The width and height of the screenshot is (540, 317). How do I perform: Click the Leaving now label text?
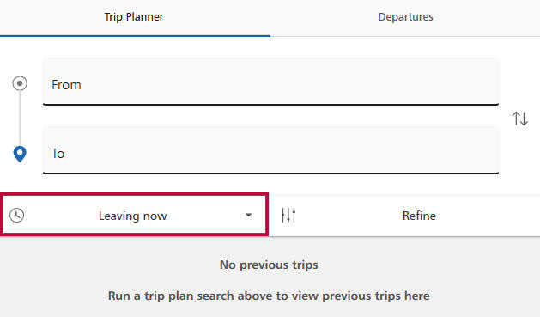tap(132, 216)
